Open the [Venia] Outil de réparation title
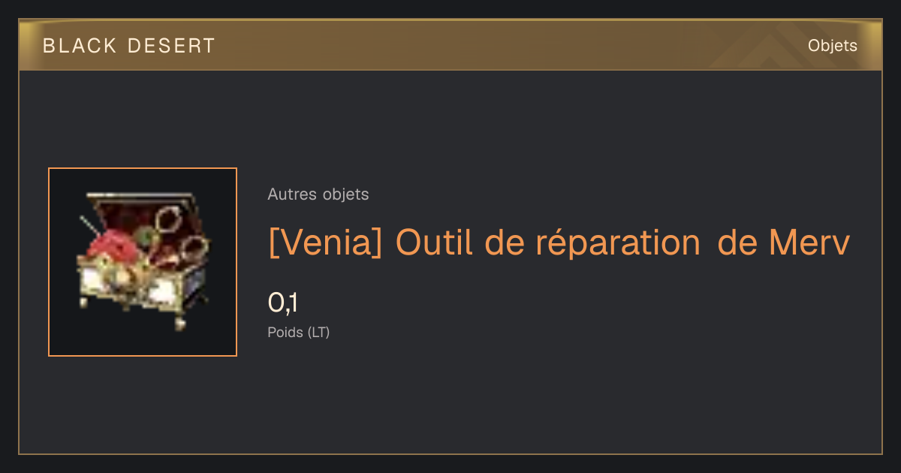Image resolution: width=901 pixels, height=473 pixels. coord(559,243)
